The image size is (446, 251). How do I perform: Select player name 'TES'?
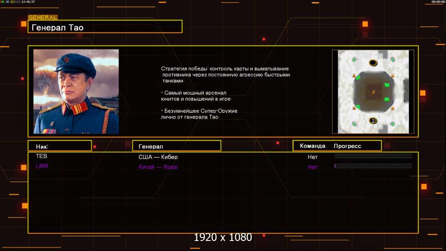pos(41,156)
